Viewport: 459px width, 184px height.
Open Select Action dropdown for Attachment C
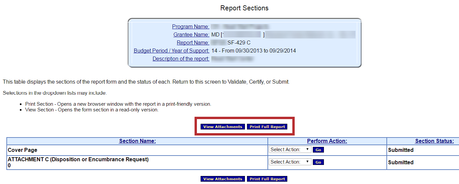click(290, 162)
